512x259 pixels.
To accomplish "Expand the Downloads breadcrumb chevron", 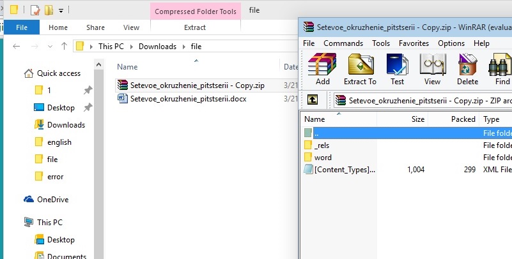I will [184, 47].
